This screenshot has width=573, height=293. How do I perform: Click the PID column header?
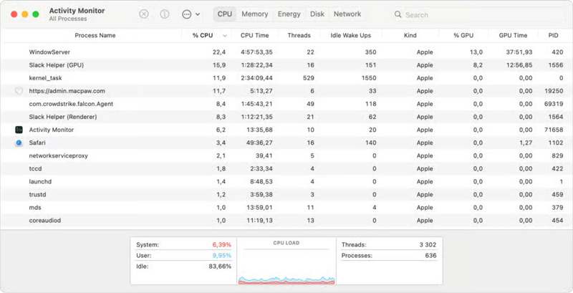[553, 35]
